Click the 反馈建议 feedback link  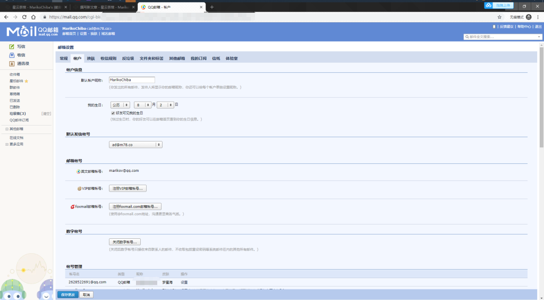(506, 27)
